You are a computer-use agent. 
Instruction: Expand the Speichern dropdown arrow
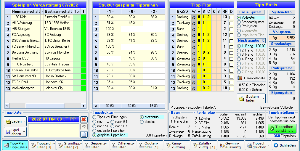(24, 132)
